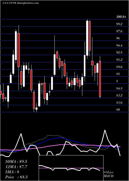The height and width of the screenshot is (181, 129).
Task: Click the '<<Live MACD' label
Action: point(109,174)
